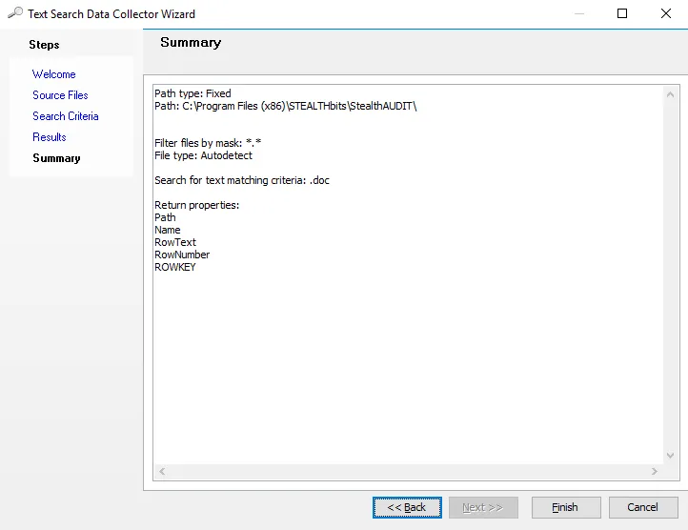Click the Steps heading in the sidebar
The width and height of the screenshot is (688, 530).
[x=44, y=45]
